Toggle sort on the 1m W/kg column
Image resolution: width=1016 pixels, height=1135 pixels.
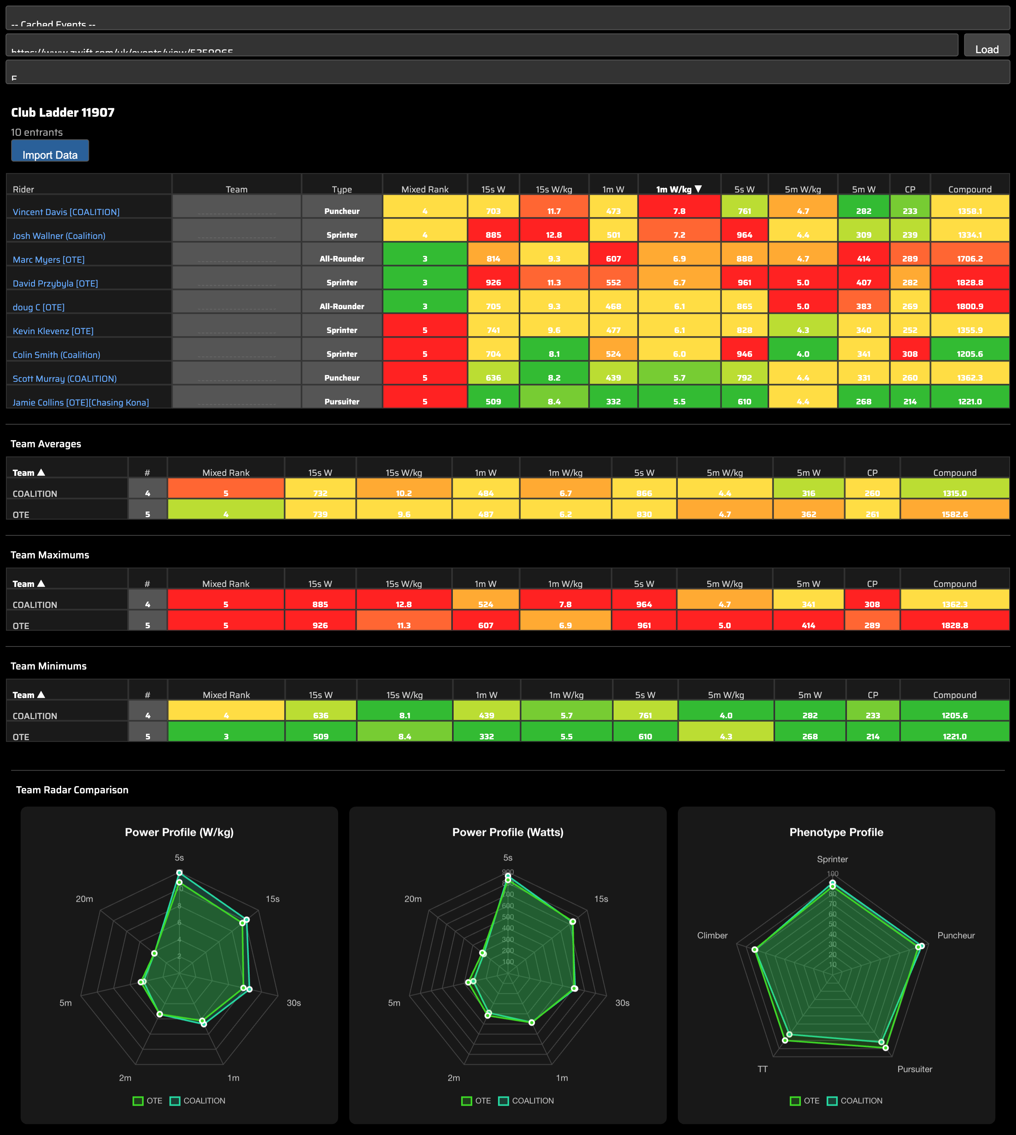[678, 189]
